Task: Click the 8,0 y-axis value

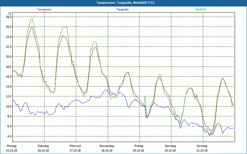Action: tap(10, 116)
